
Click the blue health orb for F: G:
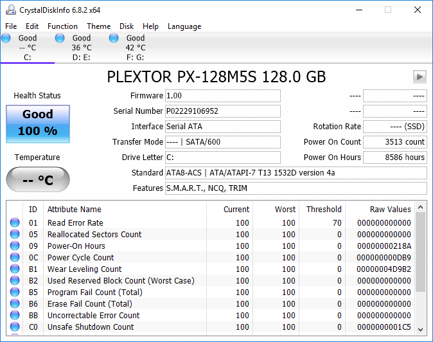[114, 38]
